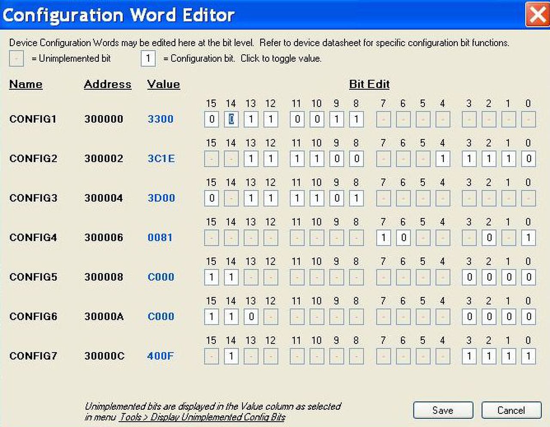Toggle CONFIG7 bit 14
550x427 pixels.
(231, 356)
